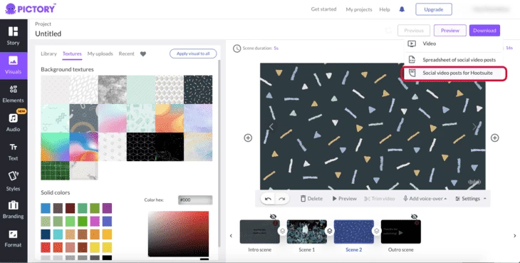
Task: Select the purple solid color swatch
Action: 107,208
